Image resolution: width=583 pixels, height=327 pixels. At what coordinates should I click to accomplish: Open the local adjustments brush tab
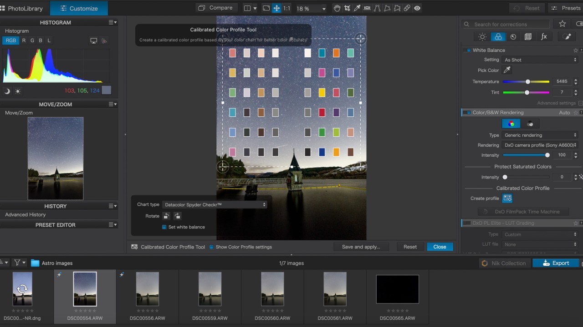pyautogui.click(x=567, y=37)
